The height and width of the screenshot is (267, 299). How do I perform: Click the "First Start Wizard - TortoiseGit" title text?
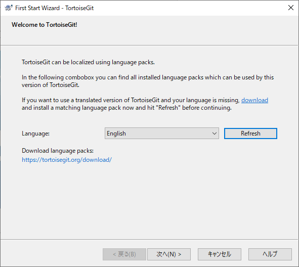pyautogui.click(x=54, y=8)
